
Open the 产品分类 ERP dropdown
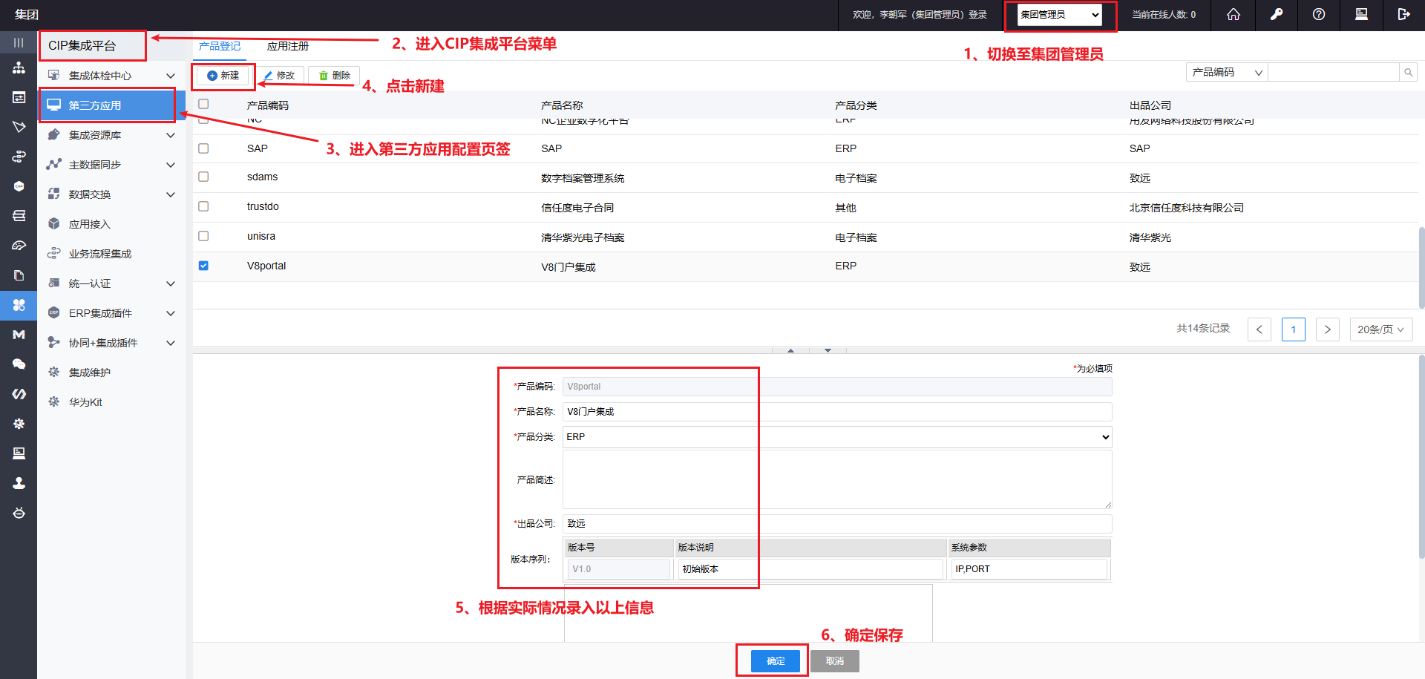[x=836, y=437]
